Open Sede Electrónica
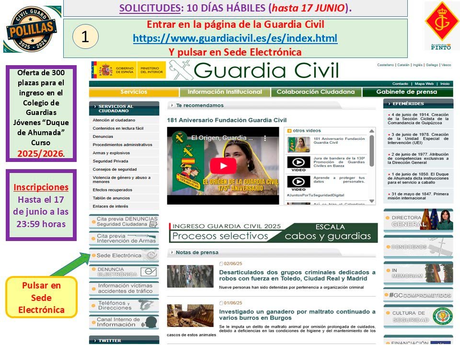This screenshot has height=345, width=460. [124, 255]
